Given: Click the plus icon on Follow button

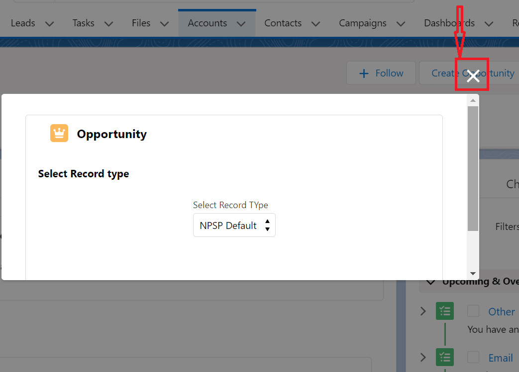Looking at the screenshot, I should [364, 74].
